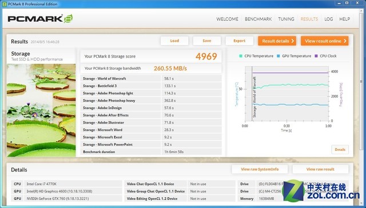
Task: Click Video Chat OpenCL 1.1 Device label
Action: pos(150,184)
